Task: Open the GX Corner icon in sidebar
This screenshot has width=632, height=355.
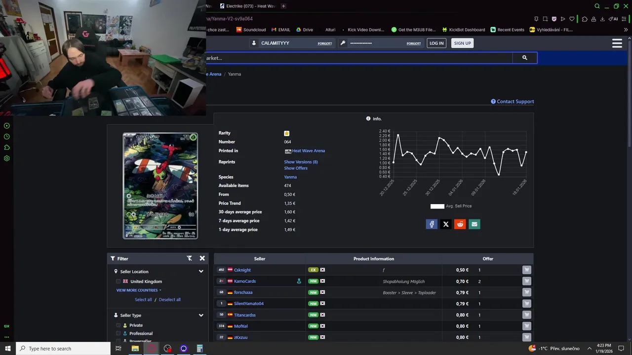Action: tap(7, 326)
